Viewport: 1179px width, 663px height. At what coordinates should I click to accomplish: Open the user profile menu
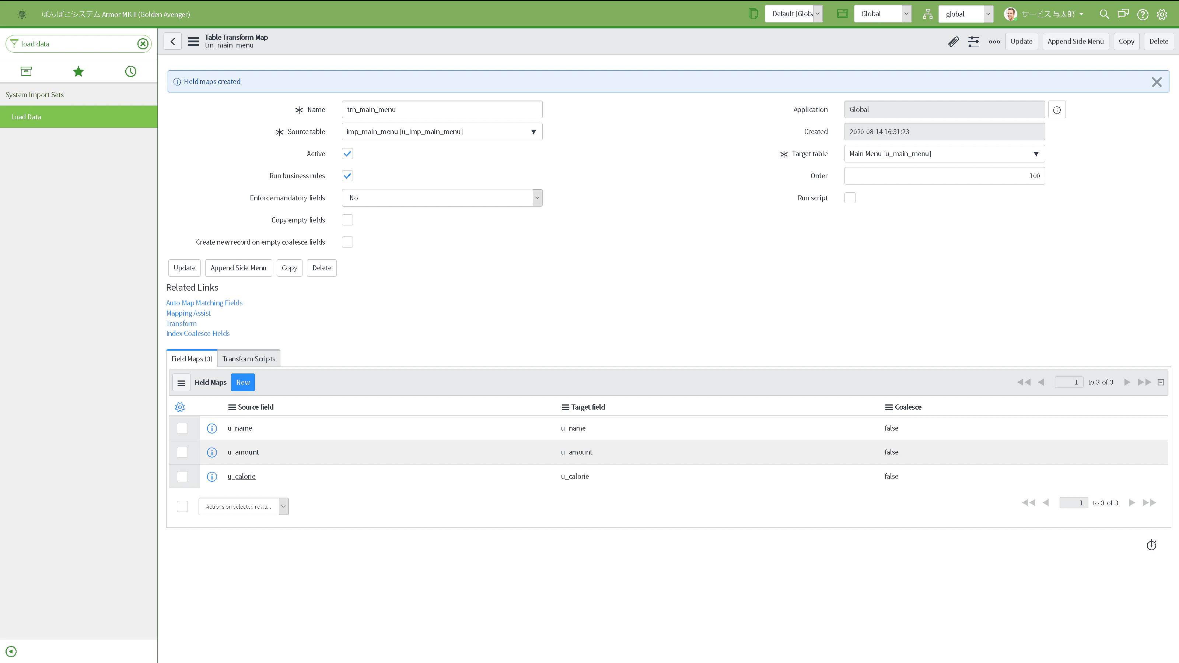[1044, 14]
